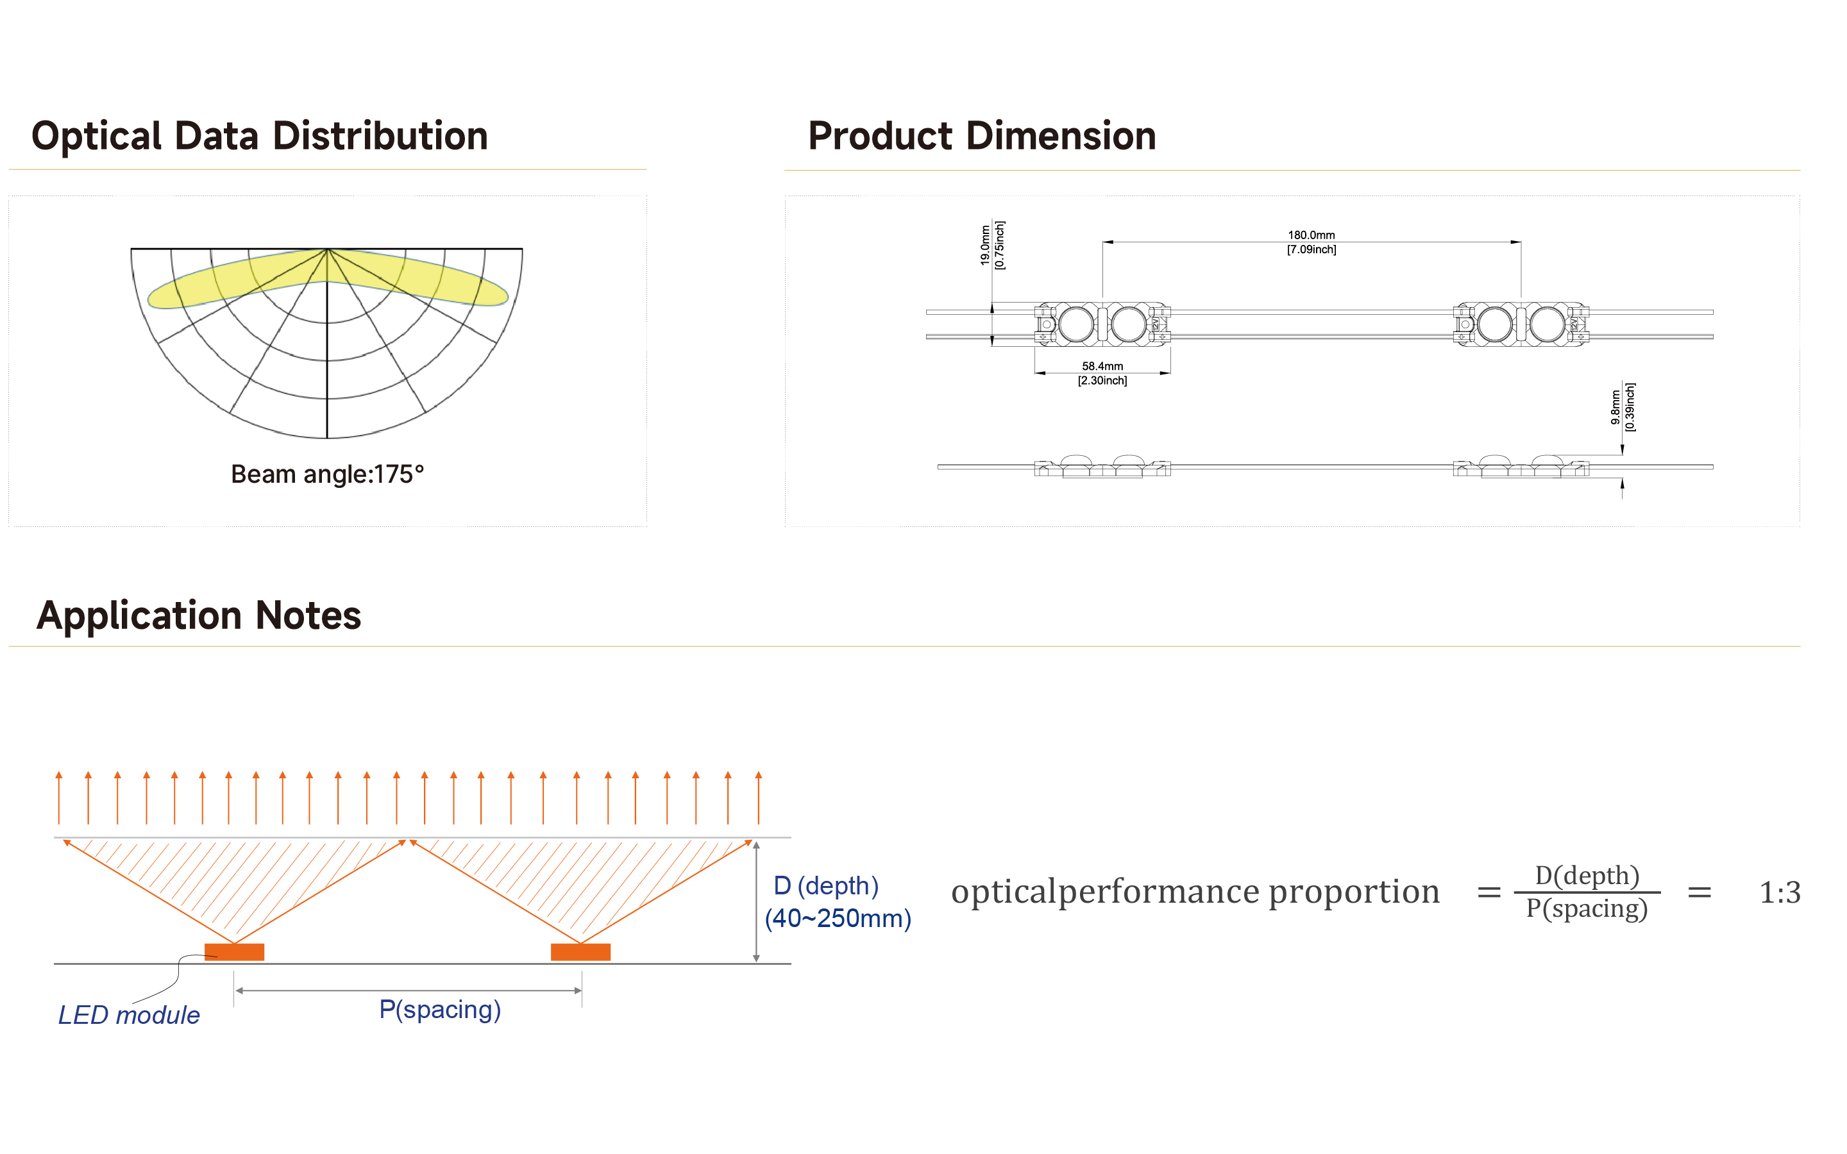Click the D(depth) over P(spacing) fraction

1587,892
